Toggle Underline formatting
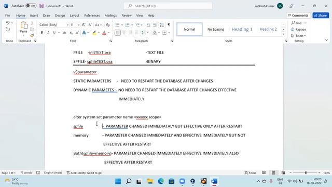332x187 pixels. pyautogui.click(x=54, y=33)
